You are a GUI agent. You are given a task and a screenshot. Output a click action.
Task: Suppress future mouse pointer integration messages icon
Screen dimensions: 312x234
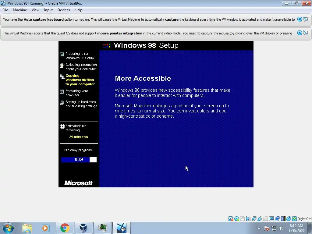click(x=306, y=33)
